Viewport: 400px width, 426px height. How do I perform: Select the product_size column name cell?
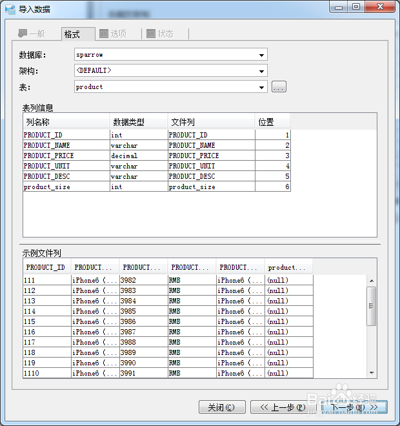(x=66, y=187)
